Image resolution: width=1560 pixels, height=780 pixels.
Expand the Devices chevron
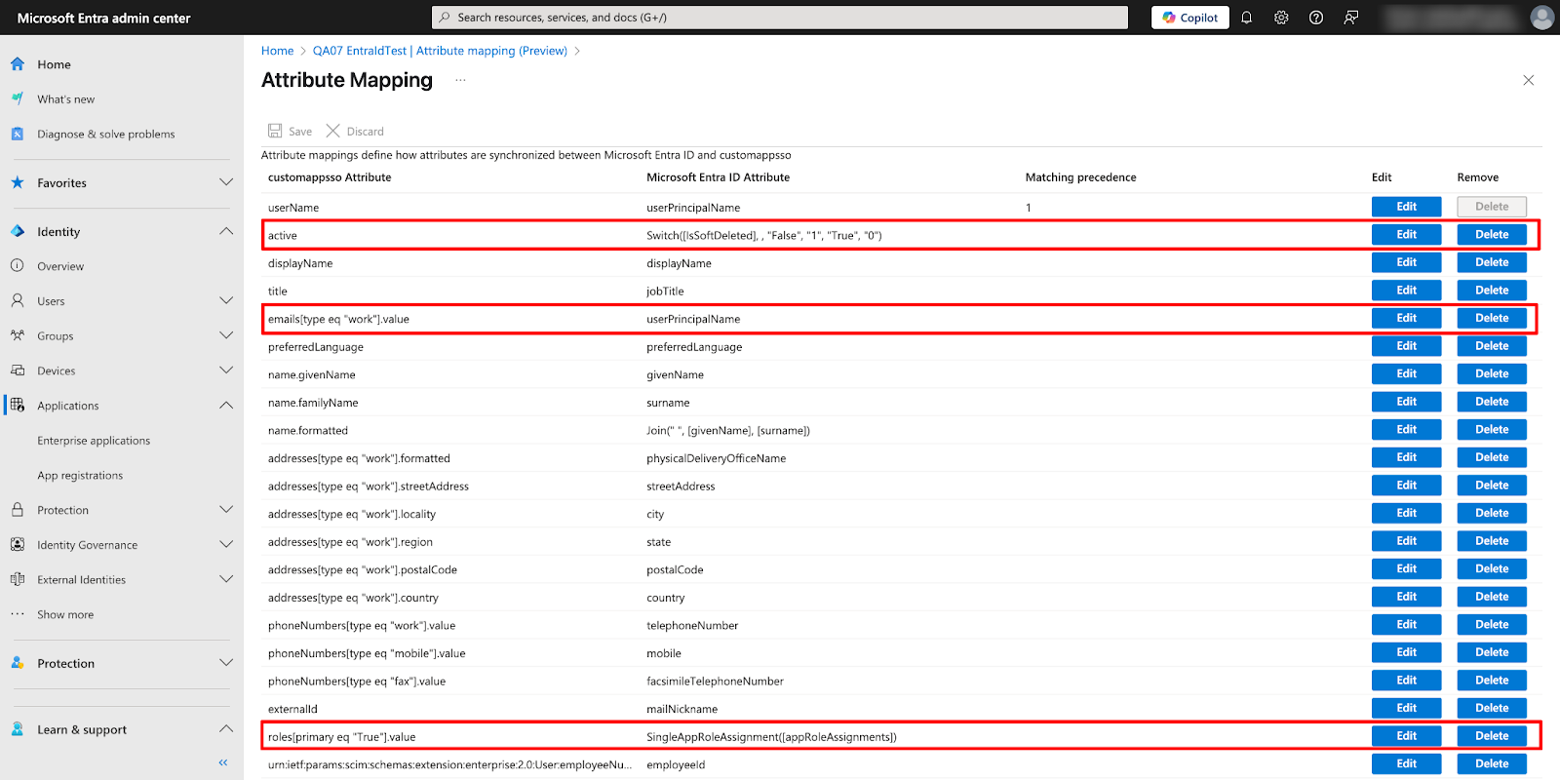[x=226, y=370]
